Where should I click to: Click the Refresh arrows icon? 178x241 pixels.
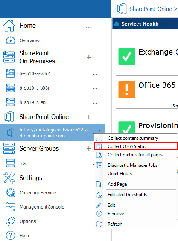tap(99, 224)
